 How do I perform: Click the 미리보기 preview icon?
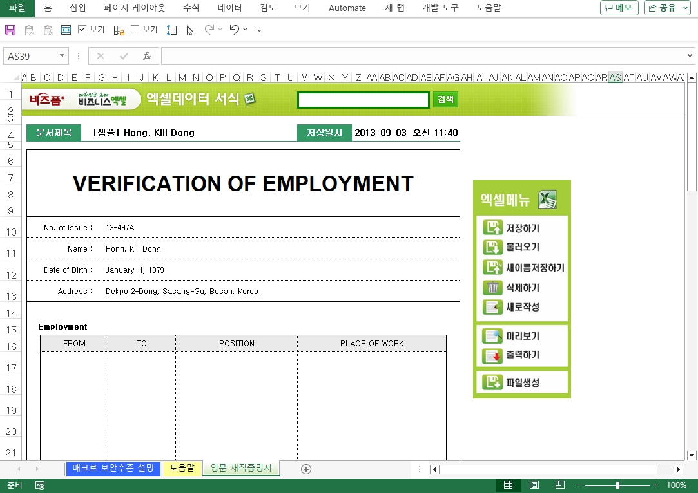493,336
